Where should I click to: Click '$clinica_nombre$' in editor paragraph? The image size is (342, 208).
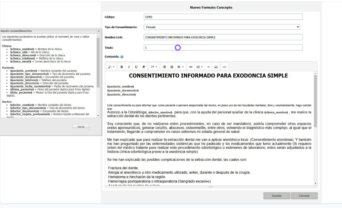pyautogui.click(x=276, y=112)
